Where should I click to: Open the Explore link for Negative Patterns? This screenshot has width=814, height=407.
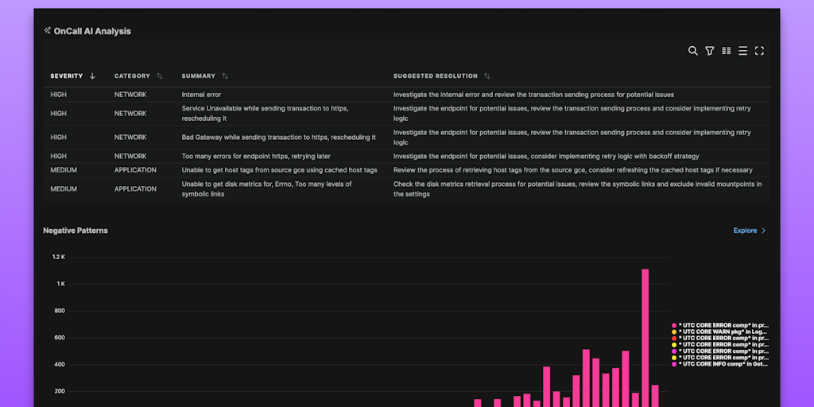click(745, 231)
